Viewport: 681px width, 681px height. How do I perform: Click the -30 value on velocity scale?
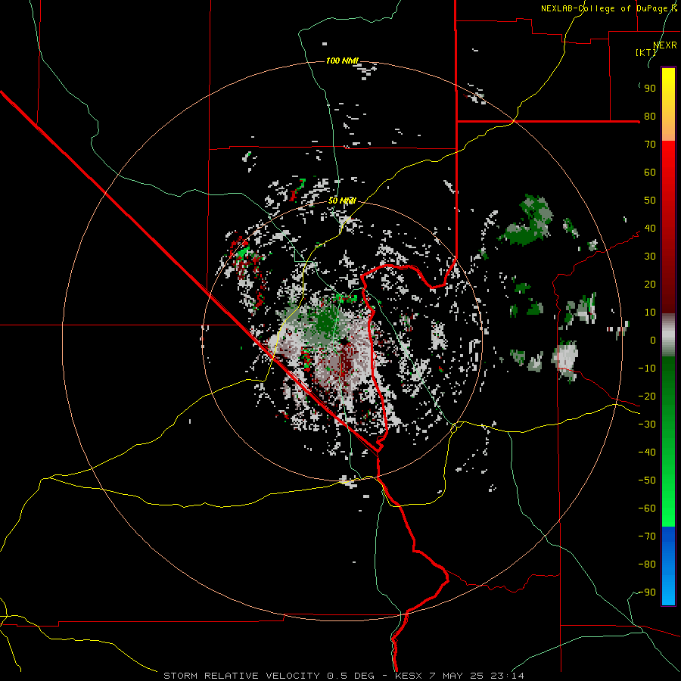point(647,424)
